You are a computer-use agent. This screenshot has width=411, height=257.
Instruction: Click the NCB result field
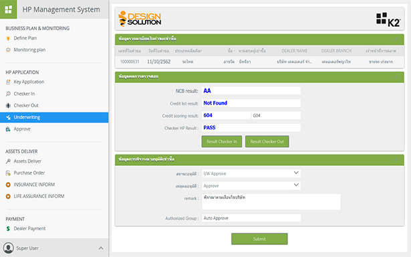(251, 90)
